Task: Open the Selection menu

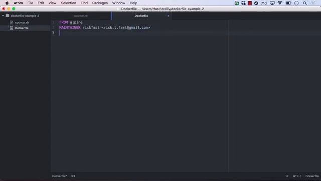Action: (68, 3)
